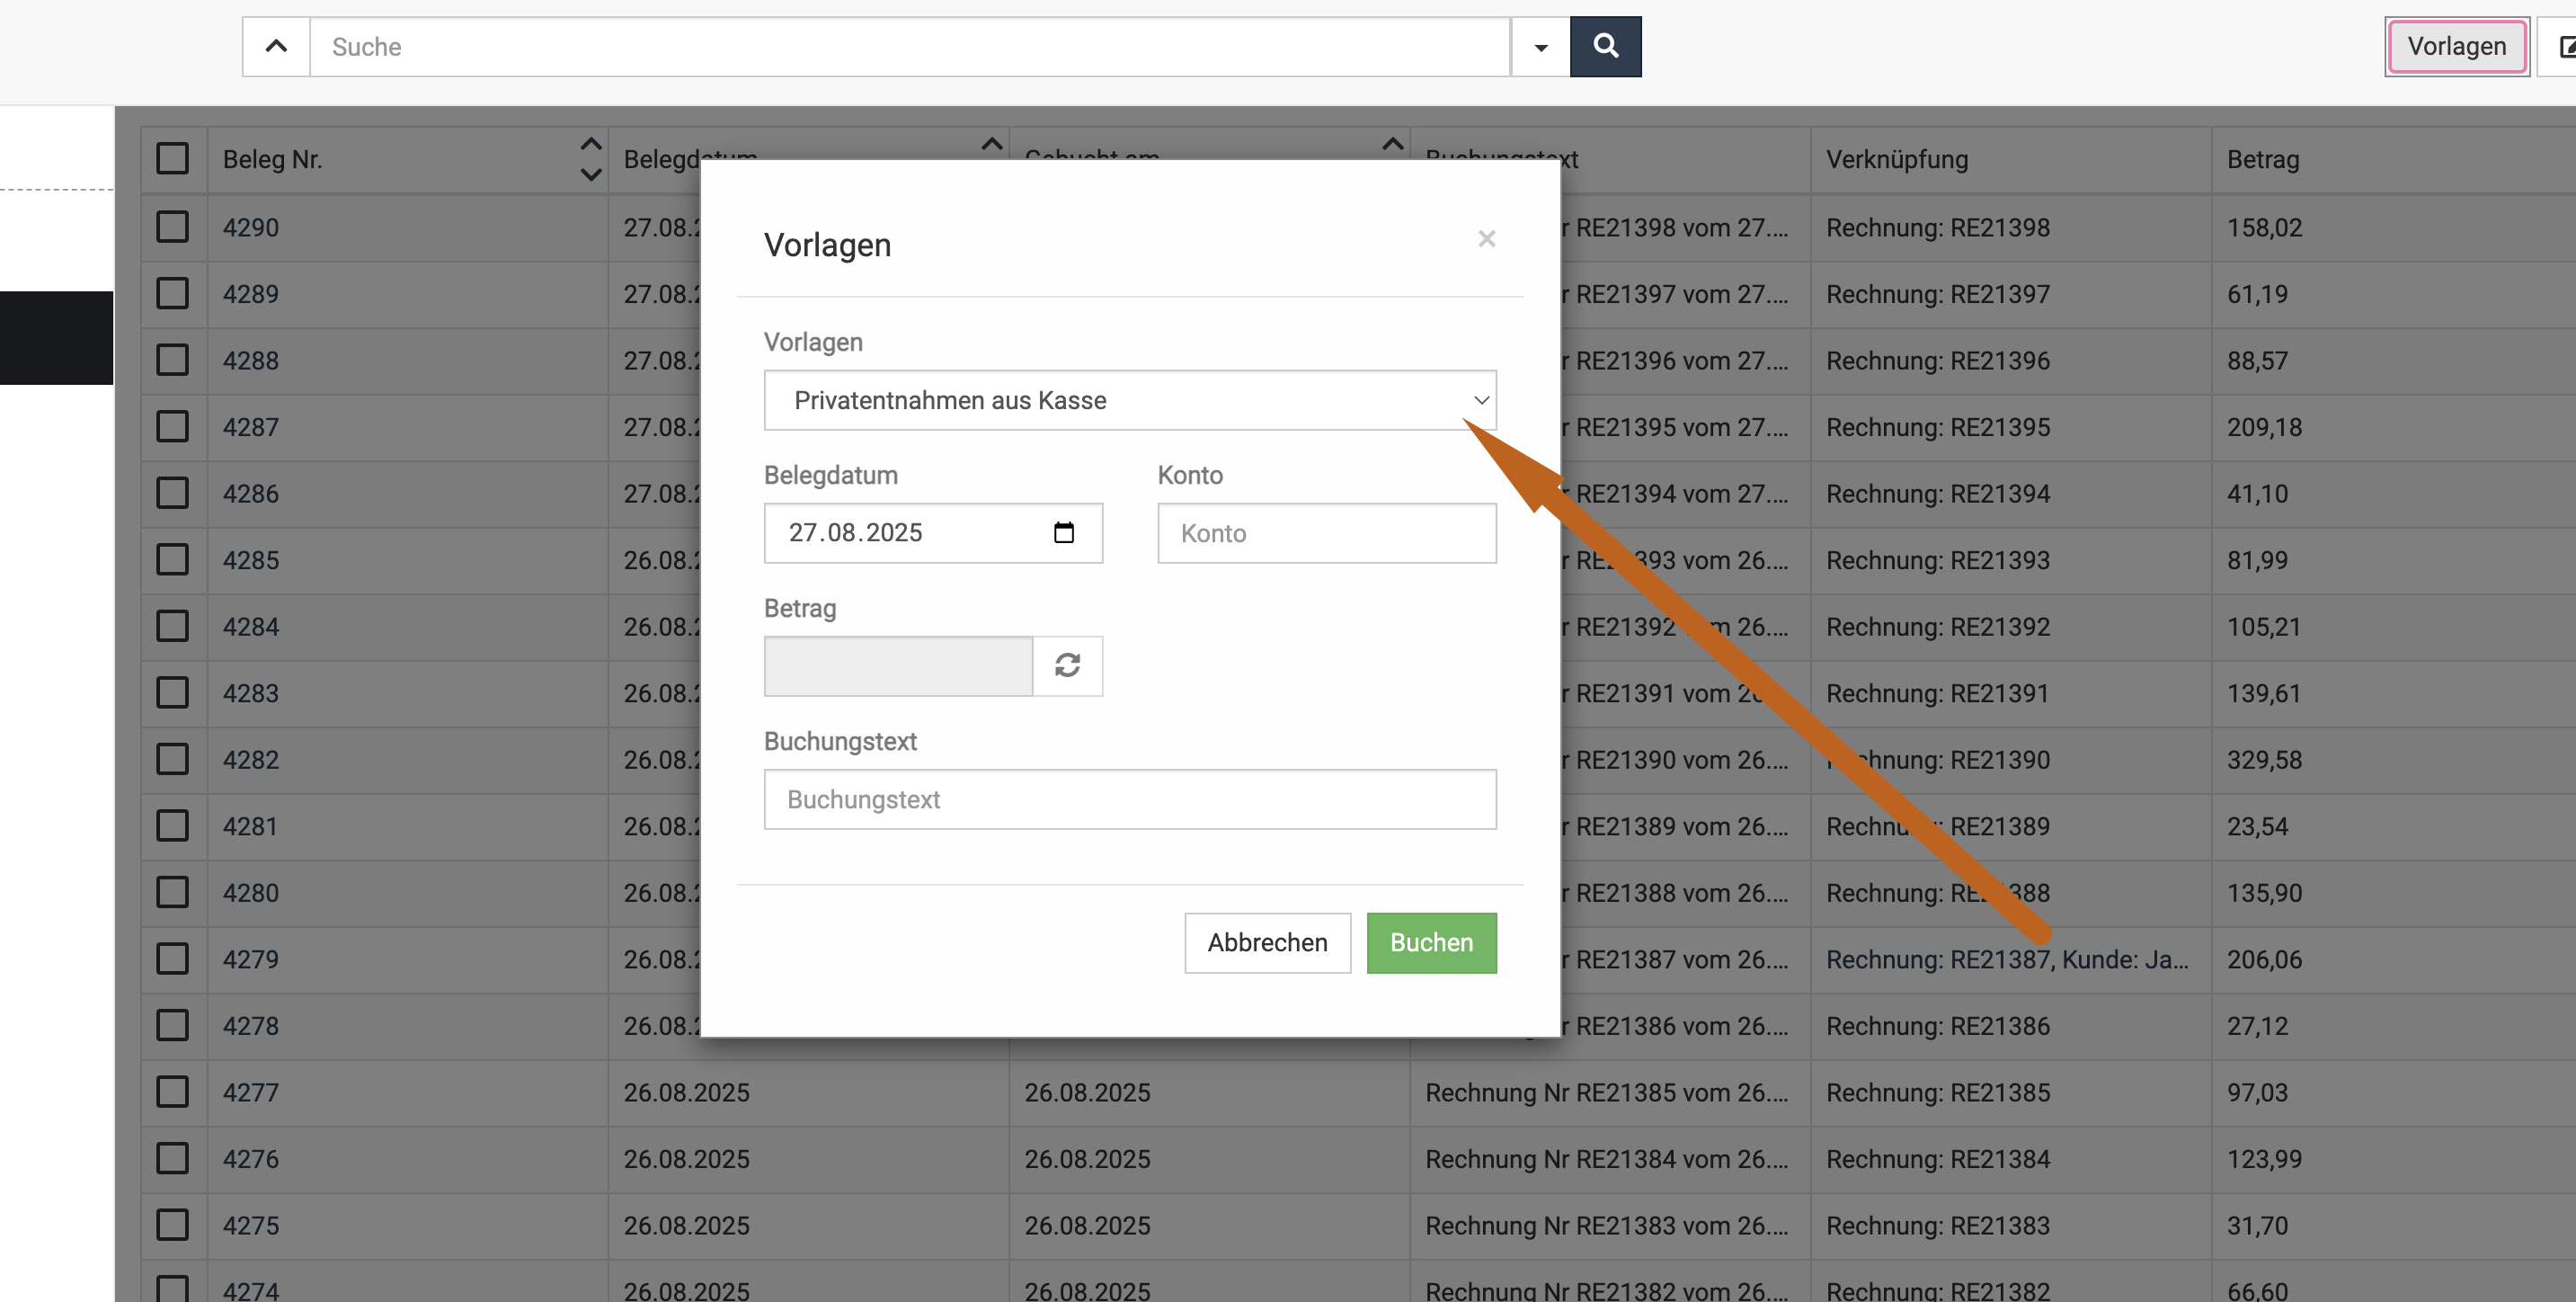Tick the checkbox for Beleg 4290

pos(172,227)
